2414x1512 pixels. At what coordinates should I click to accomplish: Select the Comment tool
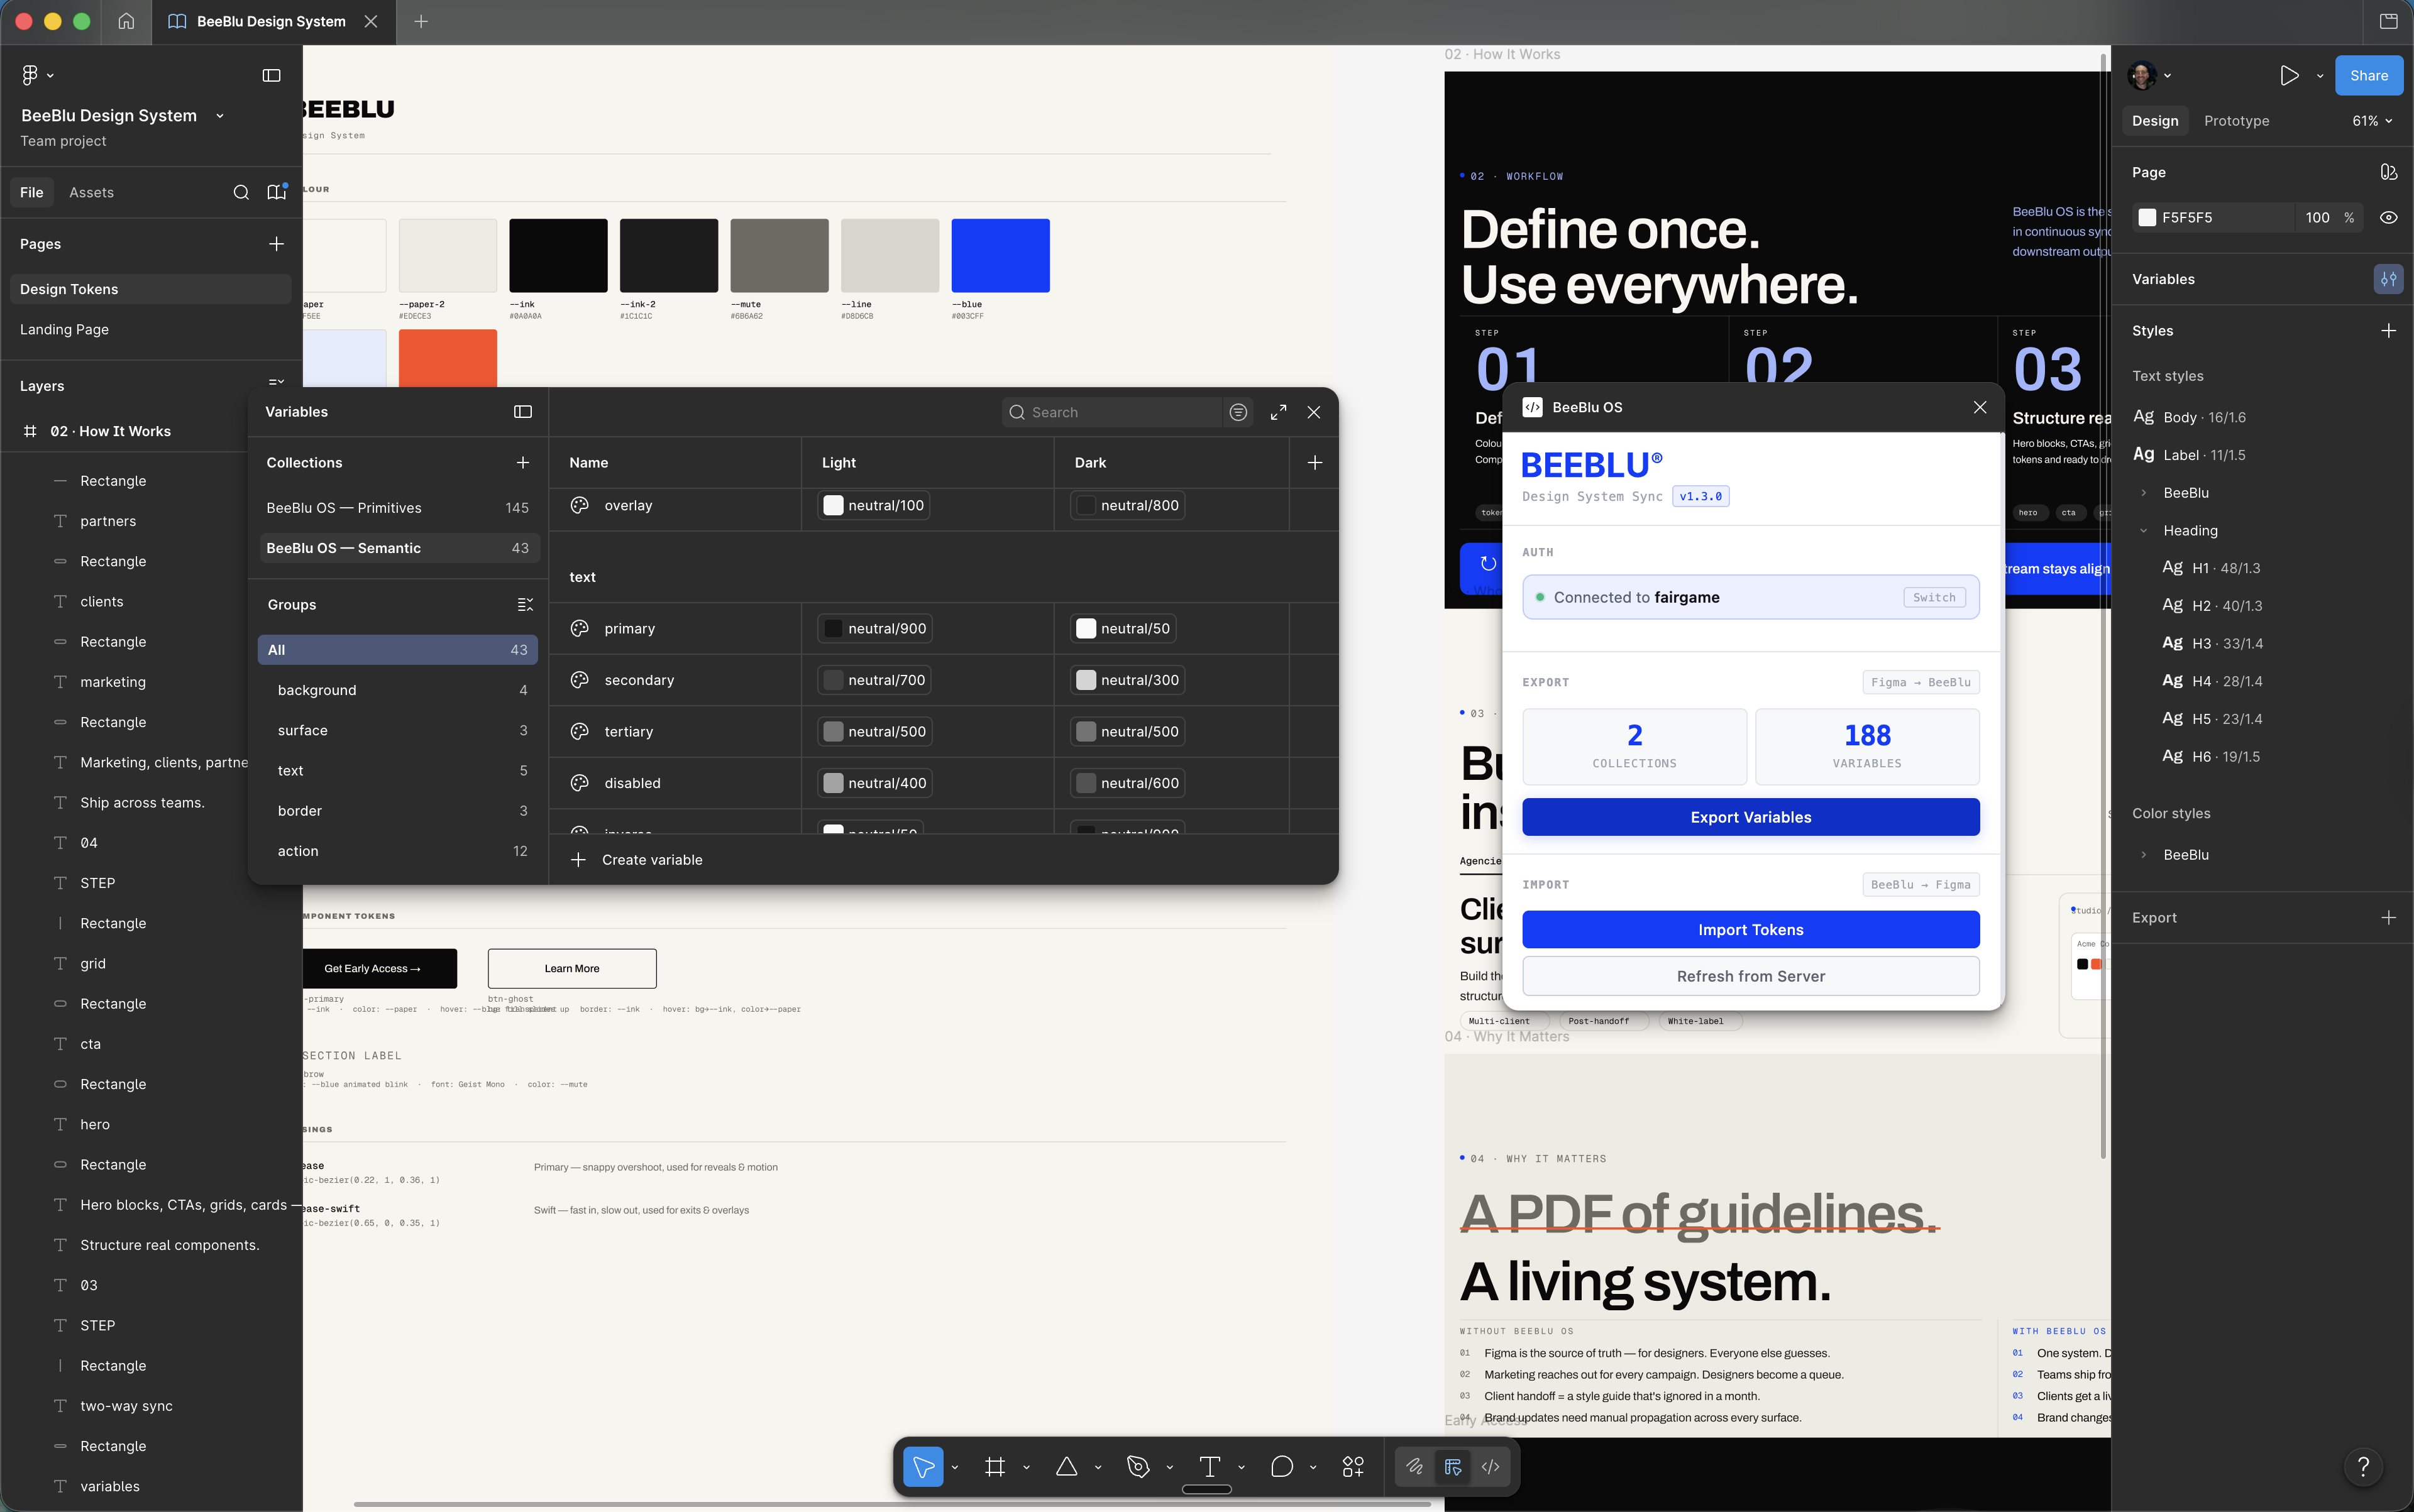coord(1282,1467)
